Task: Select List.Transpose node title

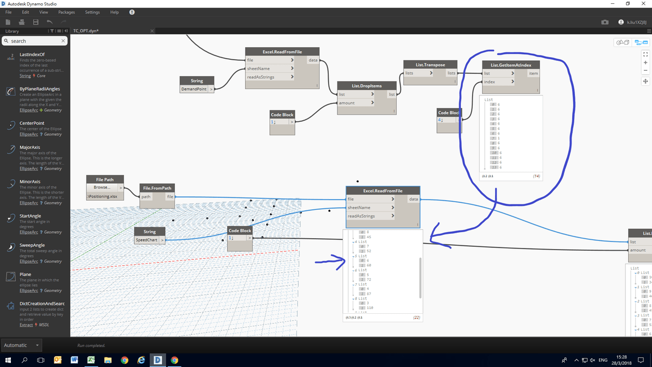Action: 431,65
